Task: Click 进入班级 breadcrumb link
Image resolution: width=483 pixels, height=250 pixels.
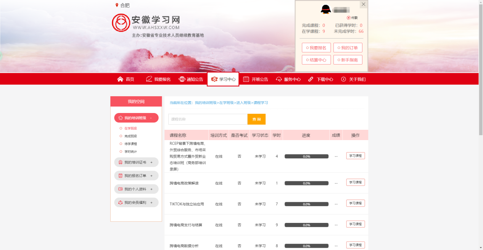Action: click(x=243, y=103)
